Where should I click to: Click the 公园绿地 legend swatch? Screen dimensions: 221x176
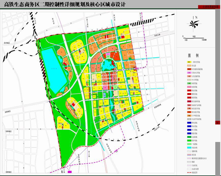(189, 137)
